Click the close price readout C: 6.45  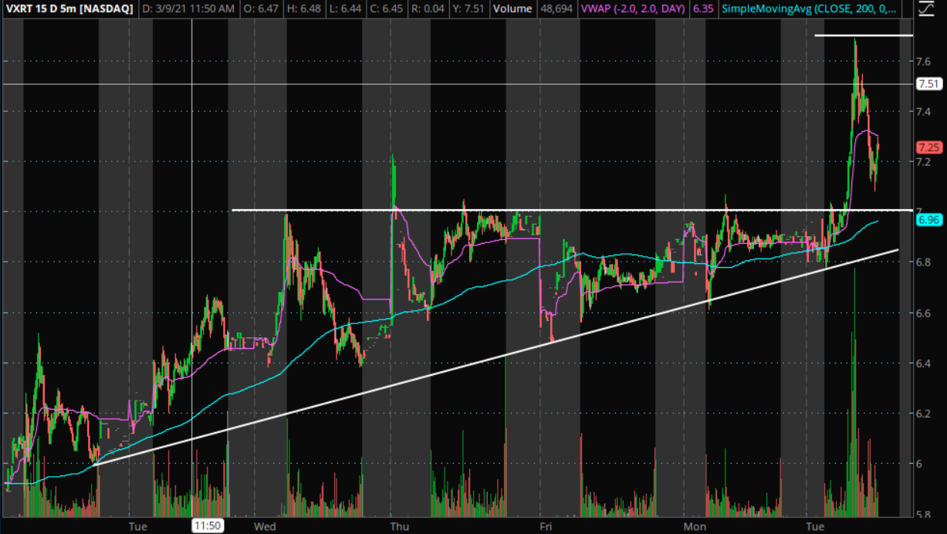[x=387, y=9]
